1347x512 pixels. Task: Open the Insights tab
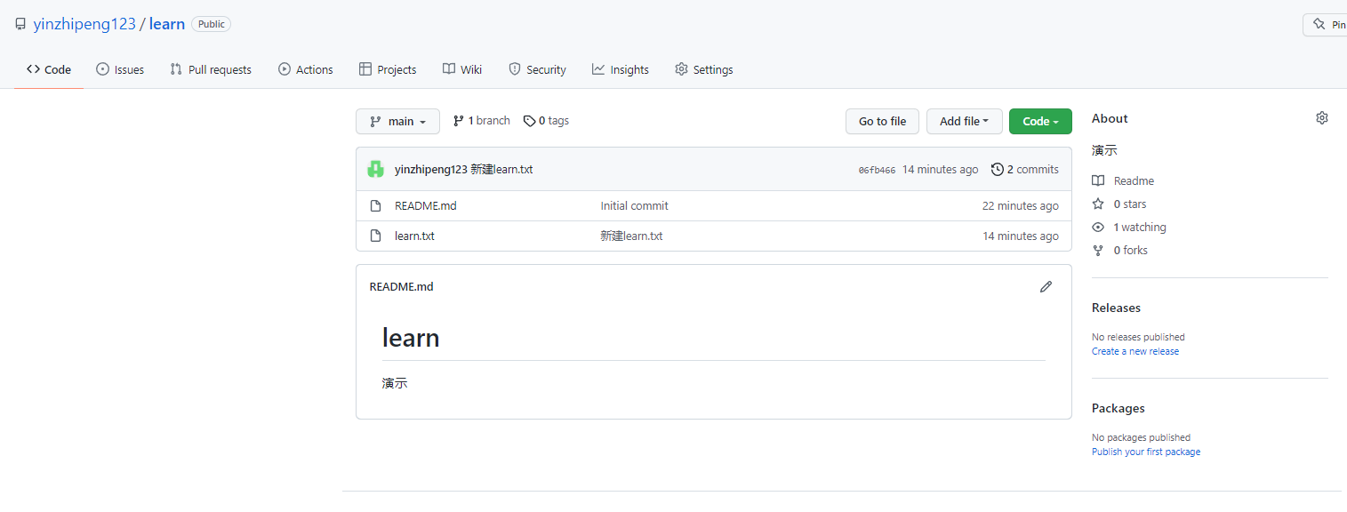point(621,69)
